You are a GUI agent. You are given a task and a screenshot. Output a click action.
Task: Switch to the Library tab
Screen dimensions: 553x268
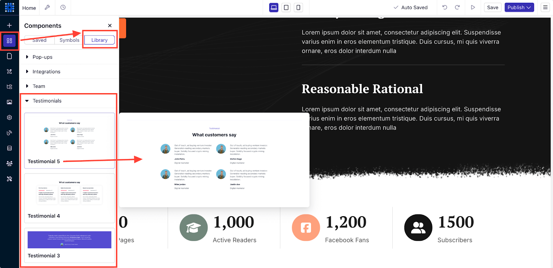(x=100, y=40)
